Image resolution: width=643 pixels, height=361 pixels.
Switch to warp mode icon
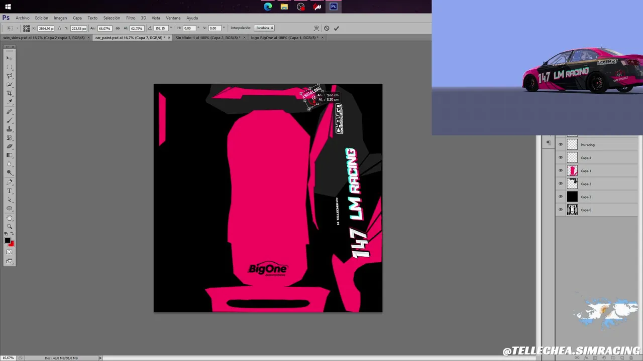[316, 28]
